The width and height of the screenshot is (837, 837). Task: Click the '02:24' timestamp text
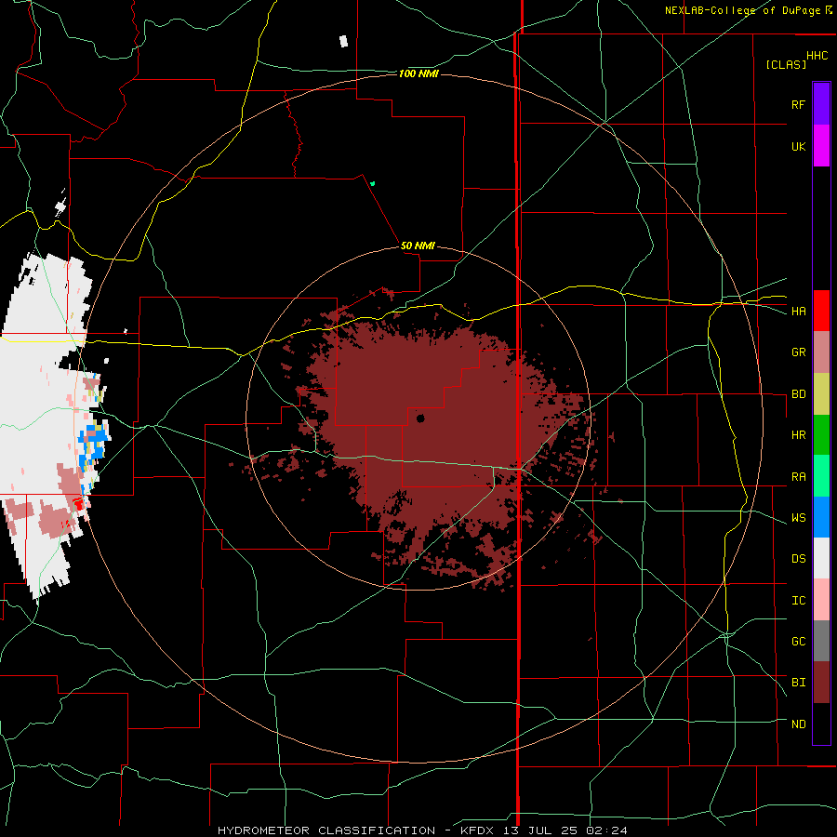pos(606,830)
